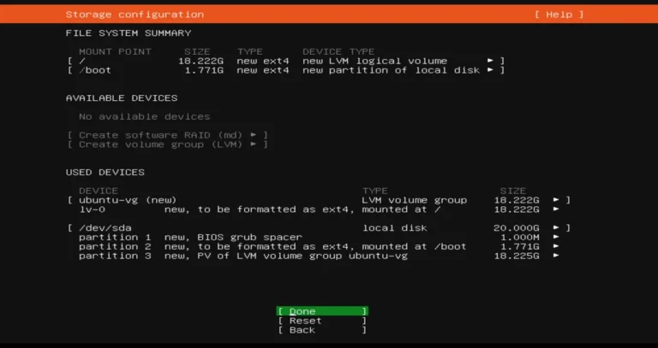Viewport: 658px width, 348px height.
Task: Open the Help menu
Action: 559,15
